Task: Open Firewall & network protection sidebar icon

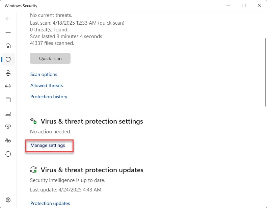Action: coord(8,86)
